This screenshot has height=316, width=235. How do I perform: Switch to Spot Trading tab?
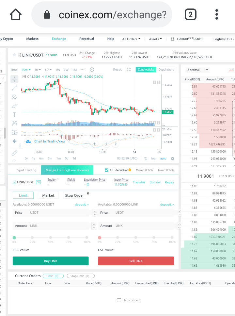[x=26, y=170]
